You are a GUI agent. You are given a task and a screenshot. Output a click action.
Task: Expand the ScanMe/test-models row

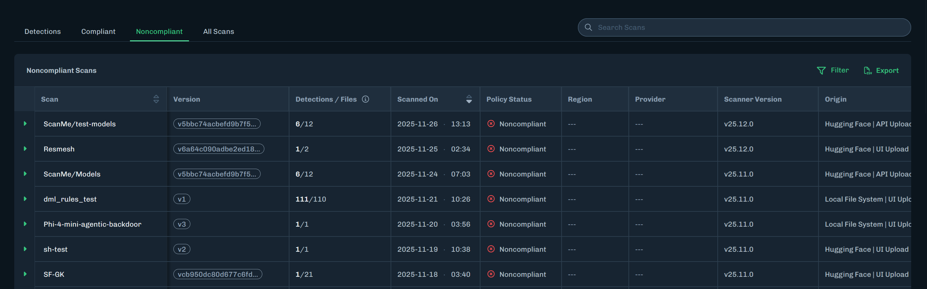pos(25,124)
